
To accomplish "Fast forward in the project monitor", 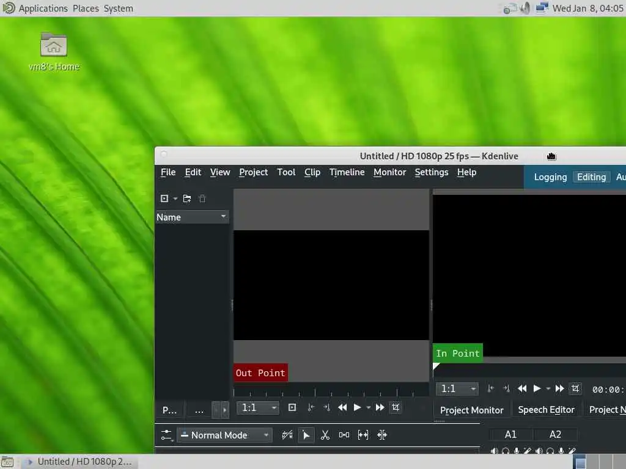I will tap(560, 388).
